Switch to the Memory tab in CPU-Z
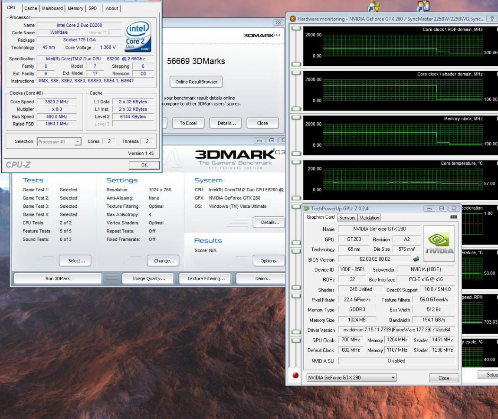498x419 pixels. 75,8
